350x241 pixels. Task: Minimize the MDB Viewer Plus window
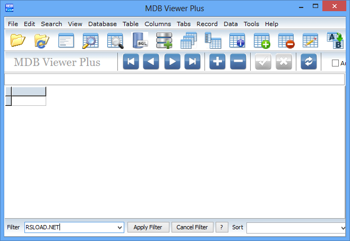coord(301,7)
